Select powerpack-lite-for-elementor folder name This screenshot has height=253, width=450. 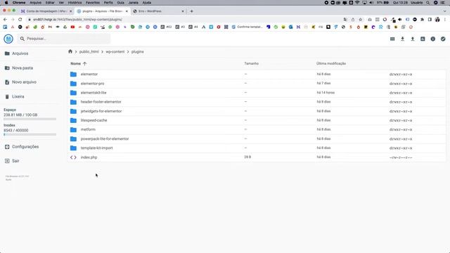[105, 139]
